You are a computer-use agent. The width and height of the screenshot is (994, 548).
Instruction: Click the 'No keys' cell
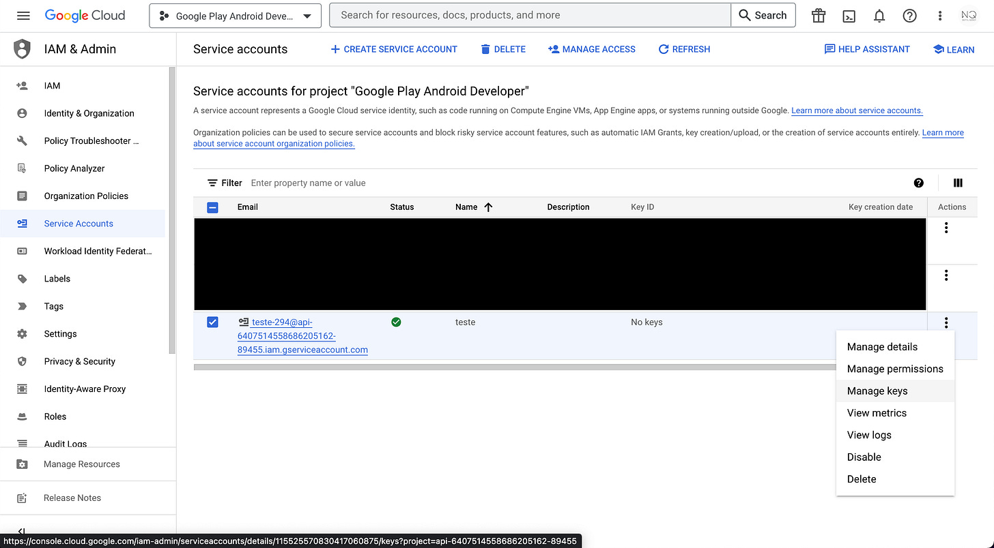point(647,322)
